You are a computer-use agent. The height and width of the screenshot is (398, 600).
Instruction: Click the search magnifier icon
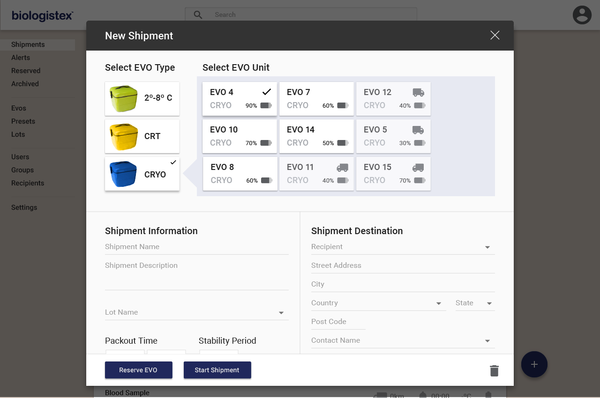pyautogui.click(x=197, y=15)
